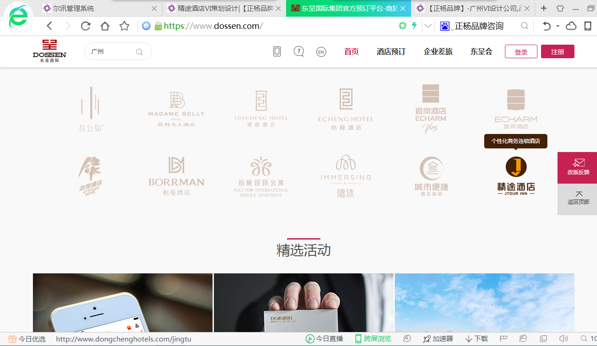The width and height of the screenshot is (597, 346).
Task: Click 跨屏浏览 in the status bar
Action: pyautogui.click(x=373, y=339)
